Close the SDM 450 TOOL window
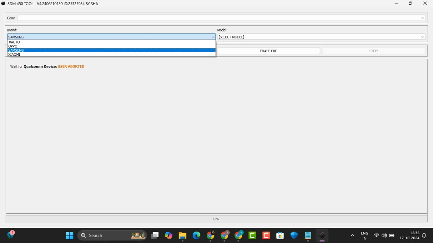Image resolution: width=433 pixels, height=243 pixels. click(425, 3)
